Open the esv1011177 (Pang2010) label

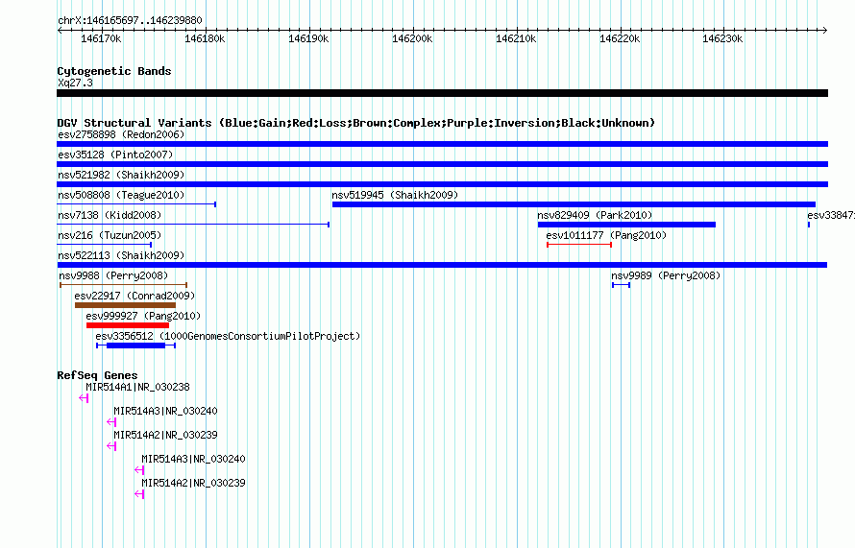[x=606, y=235]
